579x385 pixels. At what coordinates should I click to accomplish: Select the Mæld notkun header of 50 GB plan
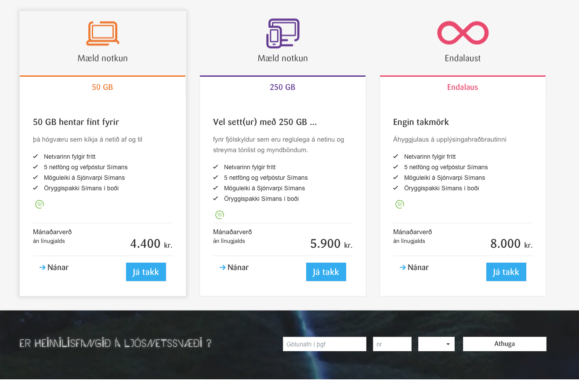[x=102, y=57]
